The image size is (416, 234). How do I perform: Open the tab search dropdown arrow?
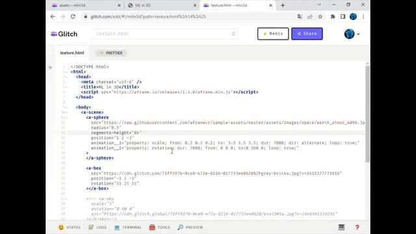point(319,5)
